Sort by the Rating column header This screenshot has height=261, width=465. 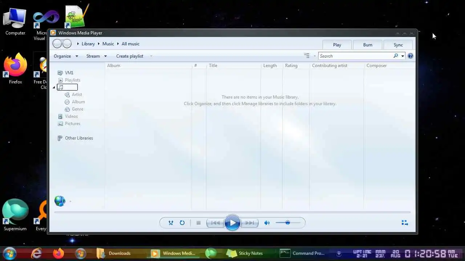point(296,66)
